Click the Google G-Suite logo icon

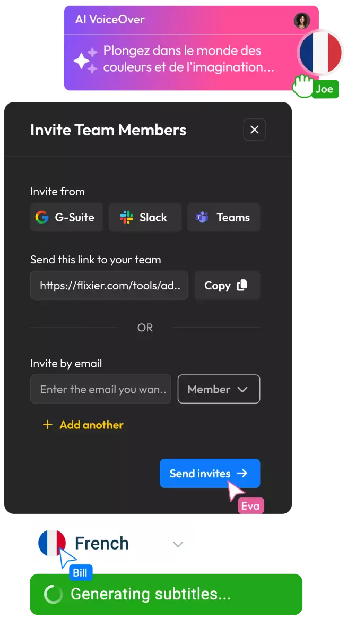tap(42, 217)
